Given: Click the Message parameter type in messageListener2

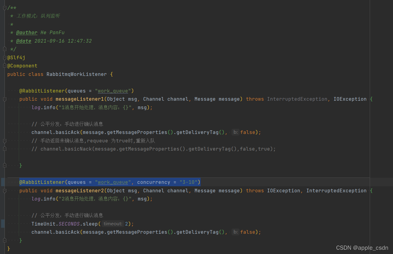Looking at the screenshot, I should (x=205, y=190).
